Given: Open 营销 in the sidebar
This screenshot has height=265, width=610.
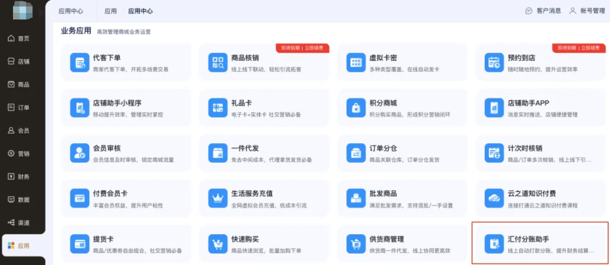Looking at the screenshot, I should [x=18, y=154].
